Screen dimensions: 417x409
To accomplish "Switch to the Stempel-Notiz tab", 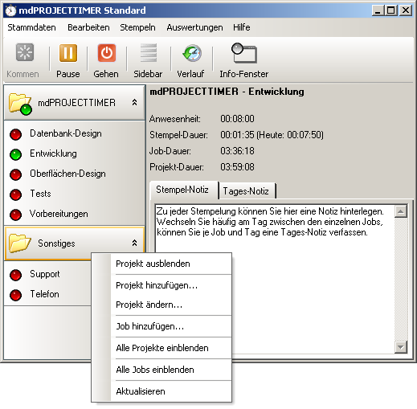I will [184, 190].
